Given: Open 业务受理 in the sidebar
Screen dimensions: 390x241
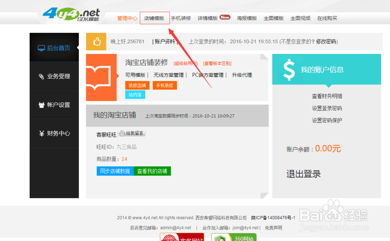Looking at the screenshot, I should 54,76.
